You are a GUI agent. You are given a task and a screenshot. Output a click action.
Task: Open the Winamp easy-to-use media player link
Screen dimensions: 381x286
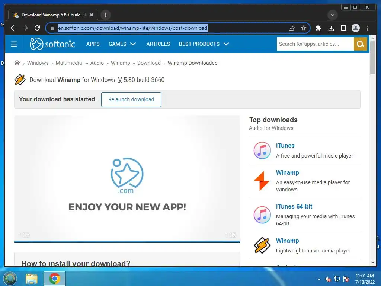[288, 172]
